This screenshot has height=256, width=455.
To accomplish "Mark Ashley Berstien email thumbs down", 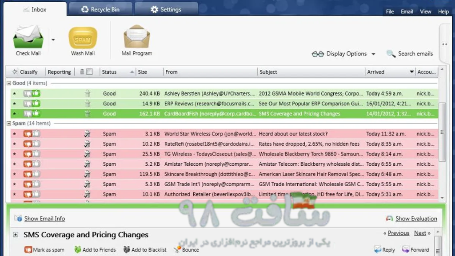I will pos(28,94).
